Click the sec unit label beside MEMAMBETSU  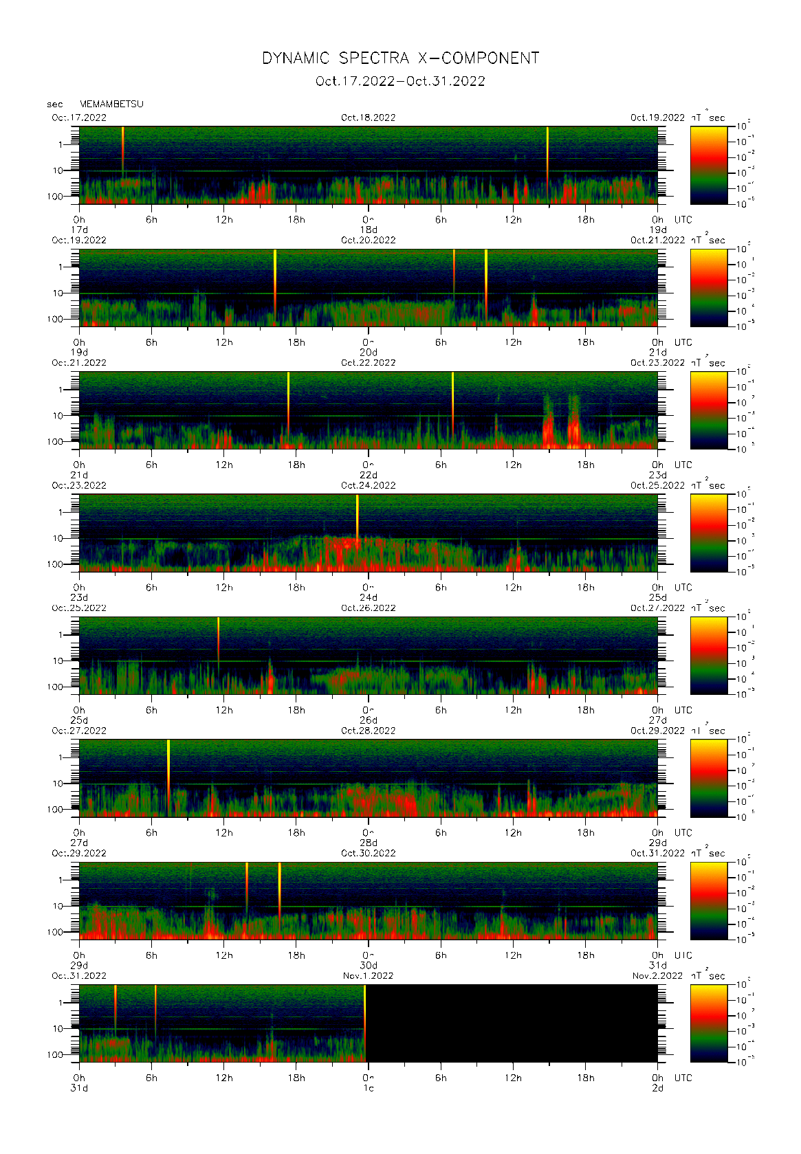55,104
